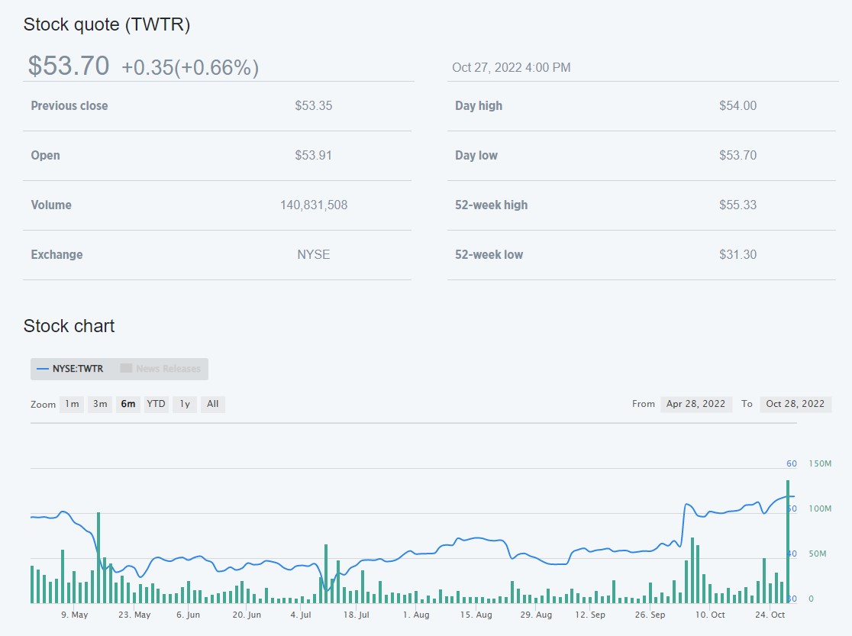Set chart zoom to 1m

click(x=72, y=404)
